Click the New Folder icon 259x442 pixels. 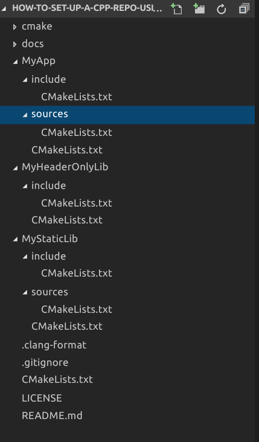[199, 8]
